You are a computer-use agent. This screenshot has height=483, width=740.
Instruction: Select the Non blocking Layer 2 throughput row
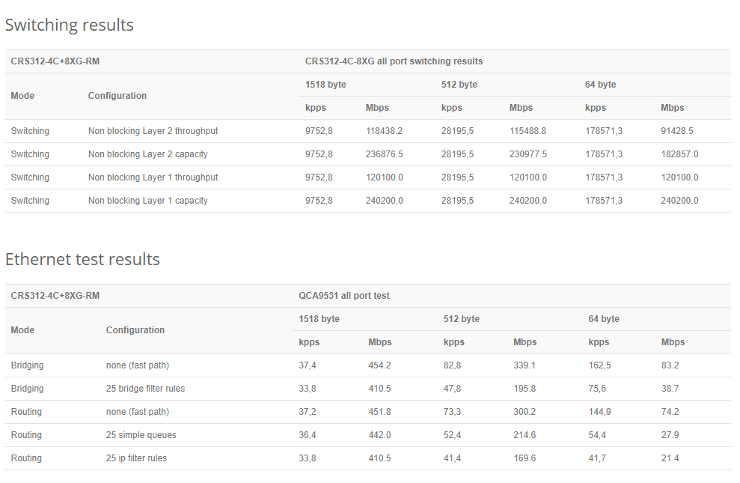point(153,131)
